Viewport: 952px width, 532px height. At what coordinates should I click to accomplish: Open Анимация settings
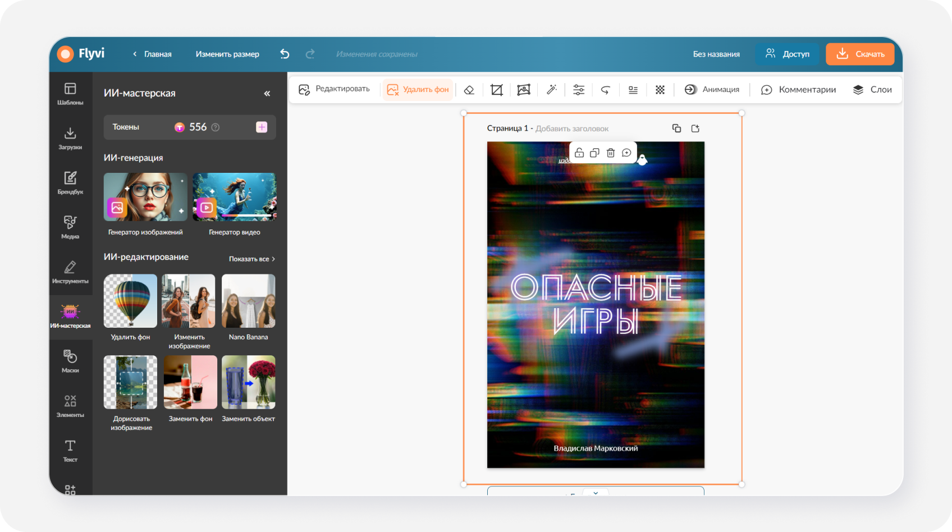(x=712, y=90)
